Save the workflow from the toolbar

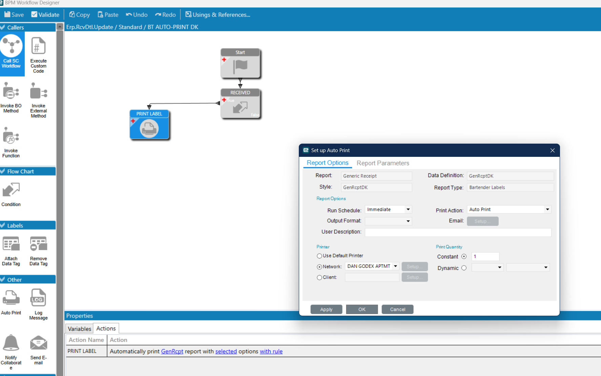pos(14,15)
